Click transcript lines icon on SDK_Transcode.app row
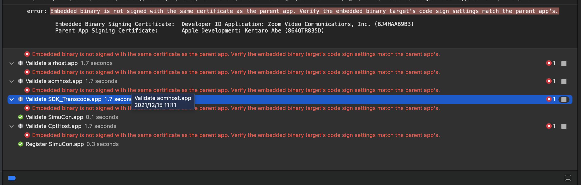Viewport: 581px width, 185px height. point(564,99)
